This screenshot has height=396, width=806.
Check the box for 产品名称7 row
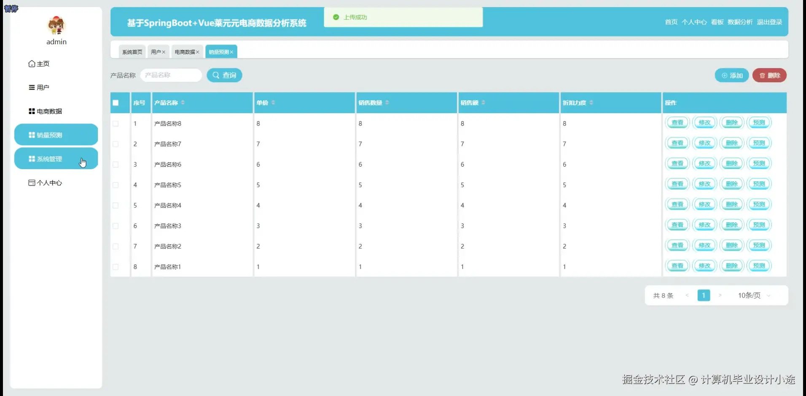[116, 144]
